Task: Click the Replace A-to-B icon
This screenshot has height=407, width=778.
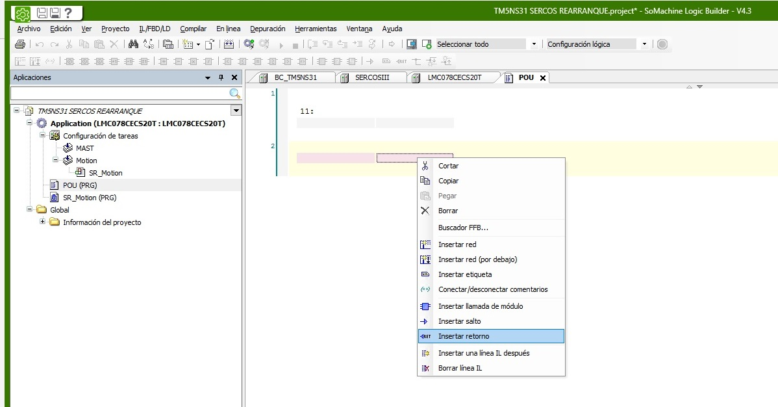Action: 148,44
